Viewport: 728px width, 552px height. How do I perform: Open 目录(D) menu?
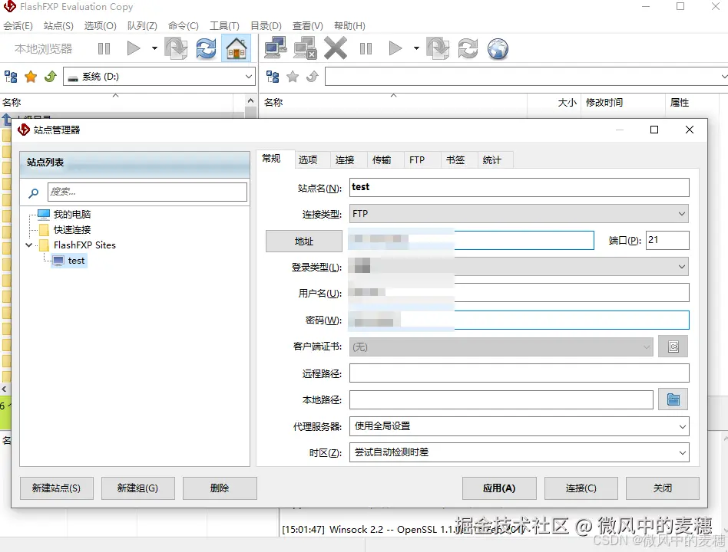click(266, 26)
